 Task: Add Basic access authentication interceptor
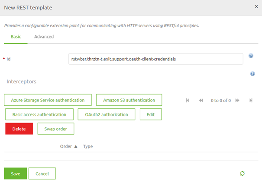tap(39, 114)
